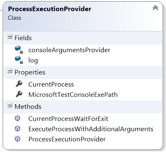Click the log field icon

tap(19, 60)
